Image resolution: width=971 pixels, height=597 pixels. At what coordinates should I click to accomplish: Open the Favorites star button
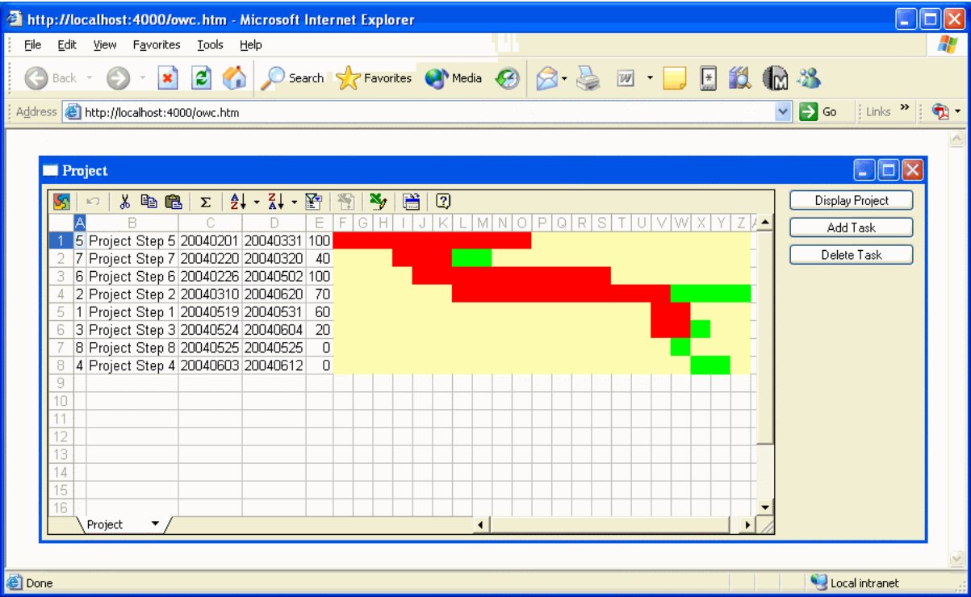[x=374, y=78]
